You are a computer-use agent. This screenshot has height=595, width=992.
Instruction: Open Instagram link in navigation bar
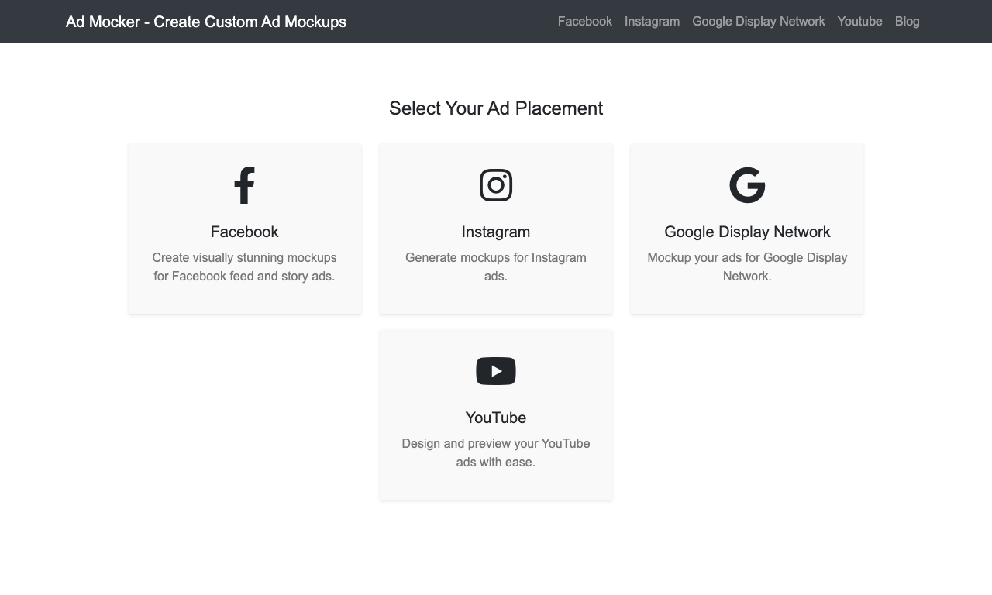click(x=652, y=21)
